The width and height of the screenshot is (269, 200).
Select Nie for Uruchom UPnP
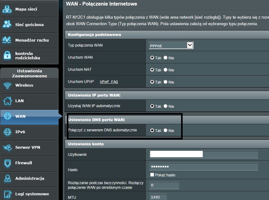point(165,82)
